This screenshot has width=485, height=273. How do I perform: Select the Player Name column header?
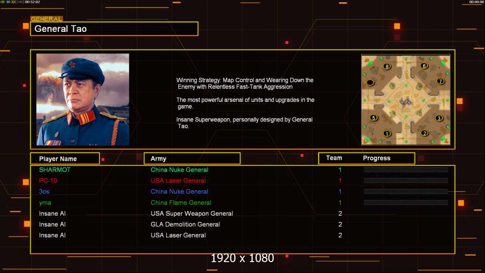click(65, 159)
